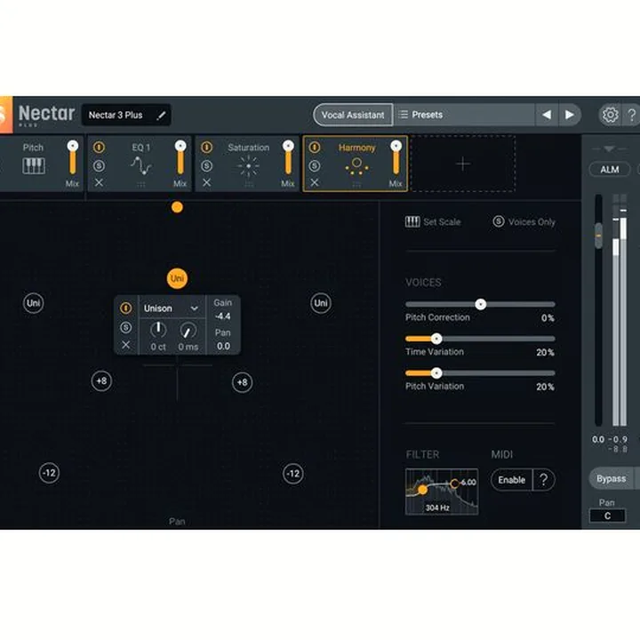Enable MIDI mode

(x=511, y=480)
